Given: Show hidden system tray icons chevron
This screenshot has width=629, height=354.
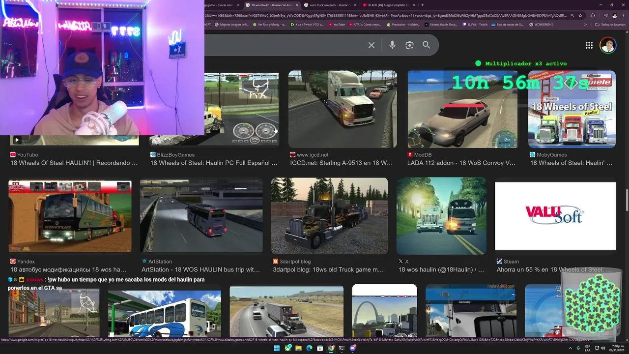Looking at the screenshot, I should (x=571, y=348).
